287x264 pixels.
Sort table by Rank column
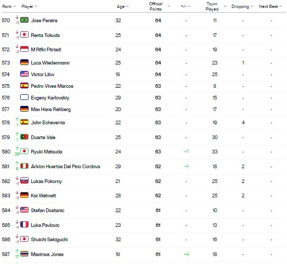tap(9, 6)
